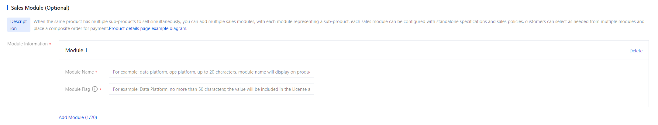The image size is (658, 125).
Task: Click the blue Description badge
Action: [x=19, y=25]
